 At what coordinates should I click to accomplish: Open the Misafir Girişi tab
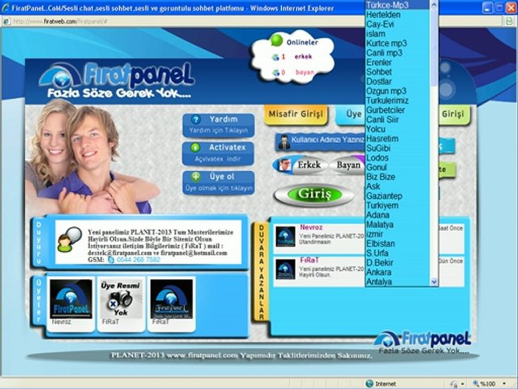296,115
